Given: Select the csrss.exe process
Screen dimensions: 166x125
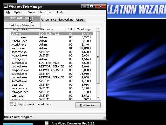Looking at the screenshot, I should [x=52, y=96].
